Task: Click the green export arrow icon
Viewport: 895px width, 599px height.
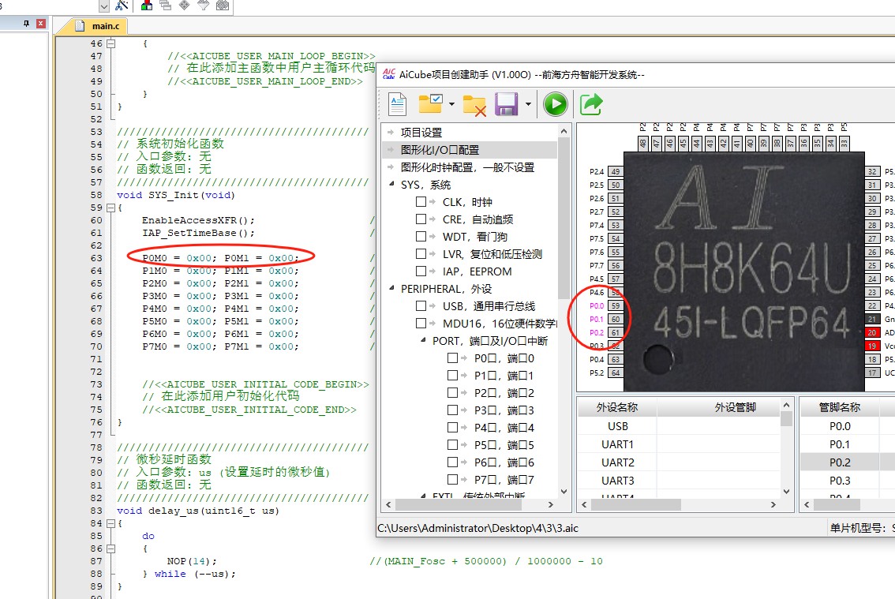Action: [x=591, y=104]
